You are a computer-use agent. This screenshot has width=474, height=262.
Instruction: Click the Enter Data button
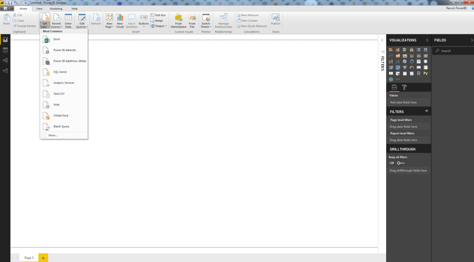tap(68, 21)
